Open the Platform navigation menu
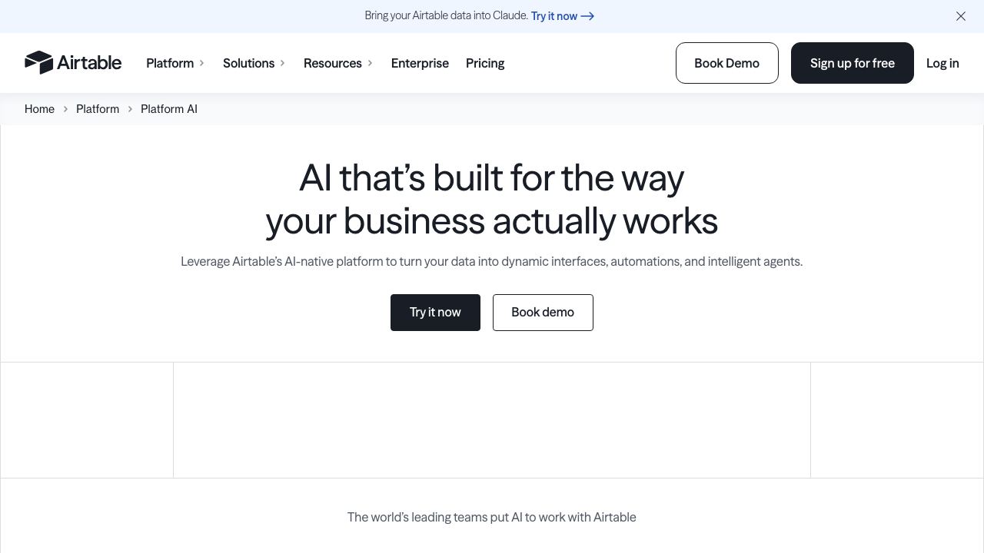The height and width of the screenshot is (553, 984). 170,63
